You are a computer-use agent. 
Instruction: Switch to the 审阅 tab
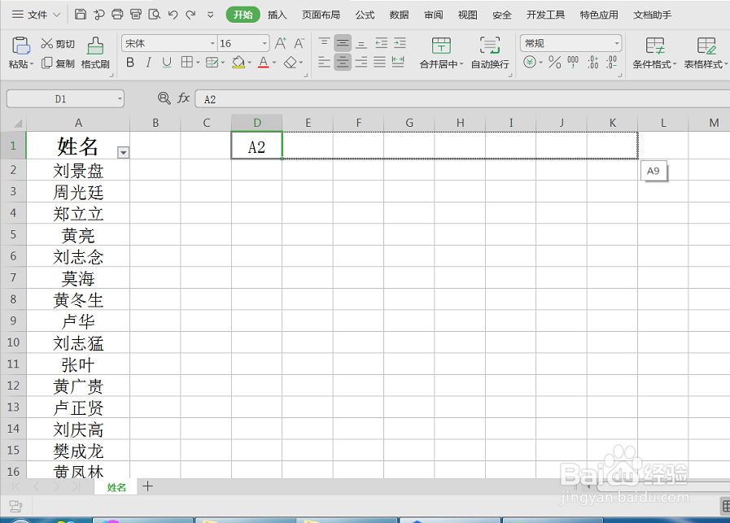tap(434, 15)
